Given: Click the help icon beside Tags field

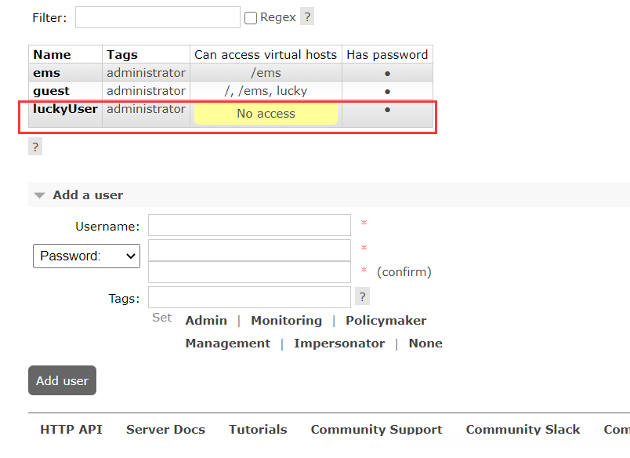Looking at the screenshot, I should tap(362, 296).
